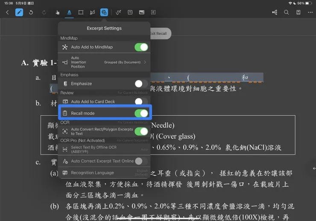The width and height of the screenshot is (316, 221).
Task: Click the Recognition Language icon
Action: 65,173
